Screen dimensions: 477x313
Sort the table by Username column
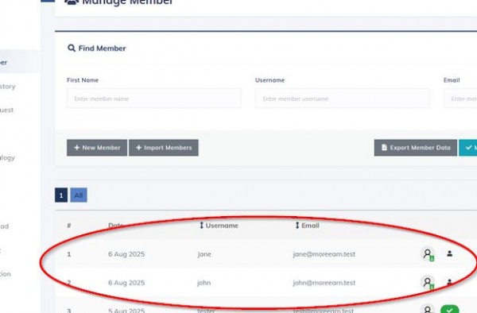(219, 226)
